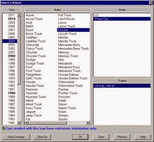Choose Lincoln Truck make
The image size is (154, 142).
point(67,34)
